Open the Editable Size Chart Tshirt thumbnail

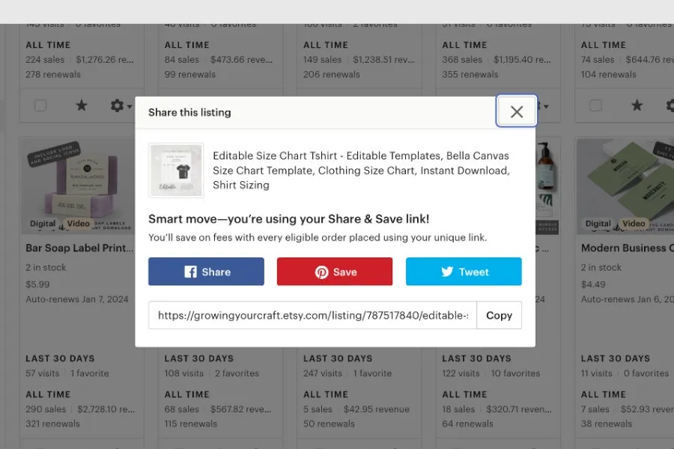pyautogui.click(x=176, y=170)
